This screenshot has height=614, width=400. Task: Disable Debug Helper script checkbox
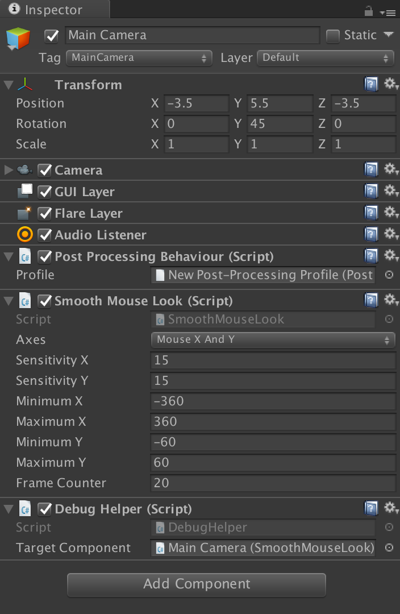coord(45,509)
